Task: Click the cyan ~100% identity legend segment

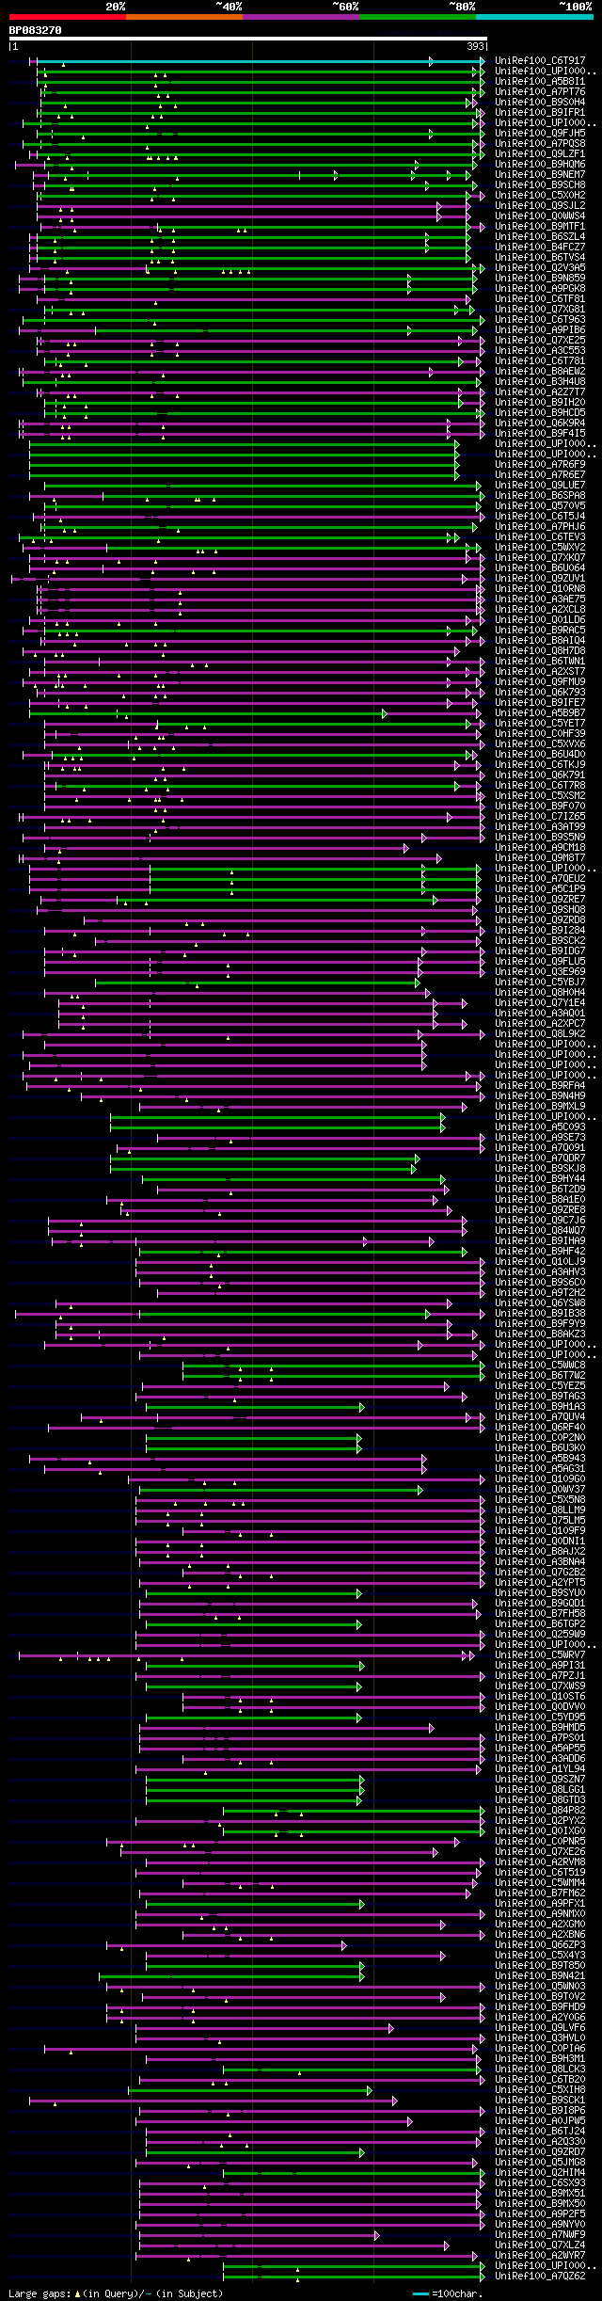Action: (534, 17)
